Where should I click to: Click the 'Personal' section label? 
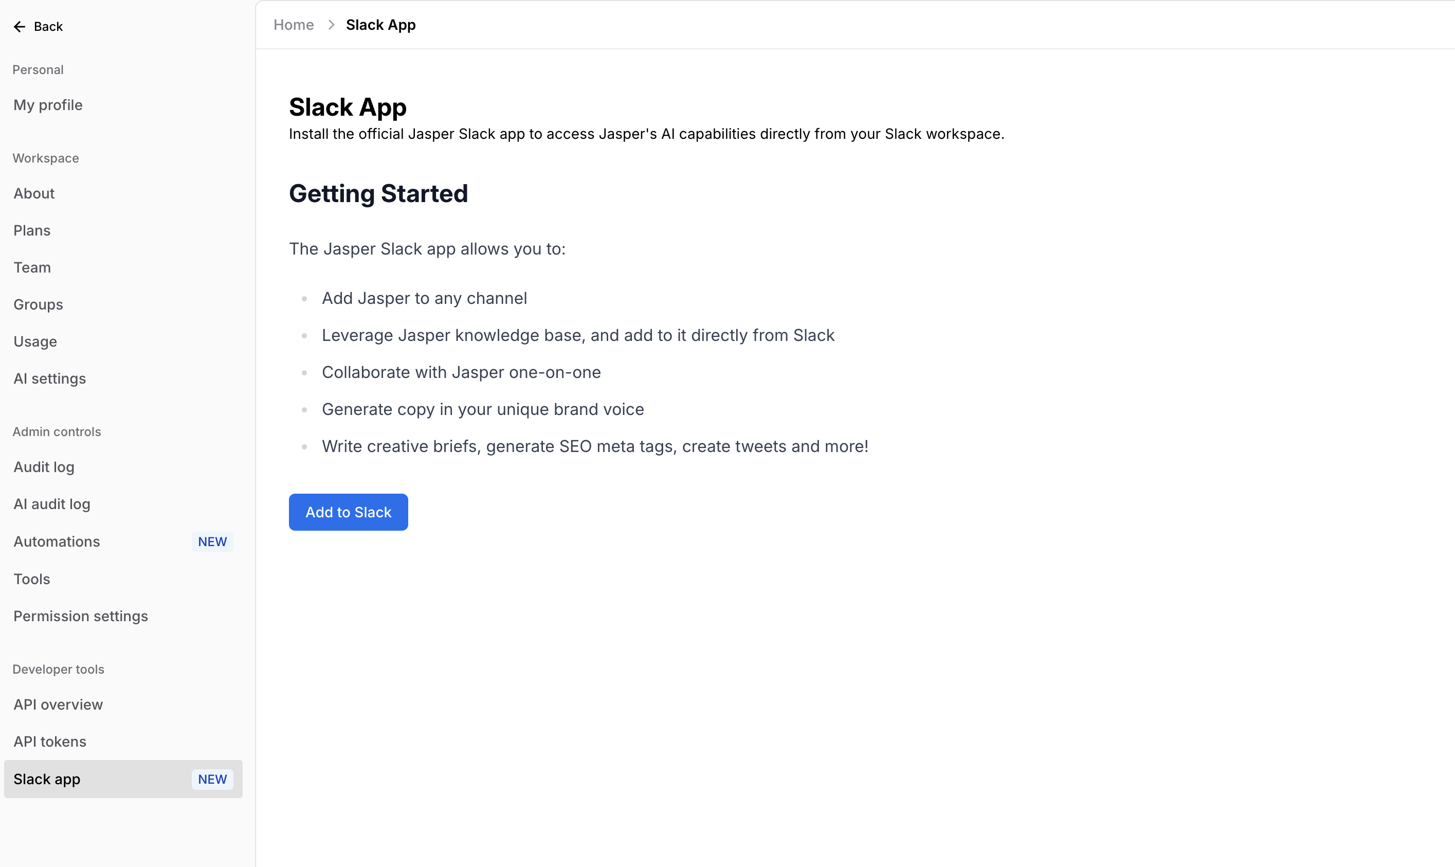[38, 70]
